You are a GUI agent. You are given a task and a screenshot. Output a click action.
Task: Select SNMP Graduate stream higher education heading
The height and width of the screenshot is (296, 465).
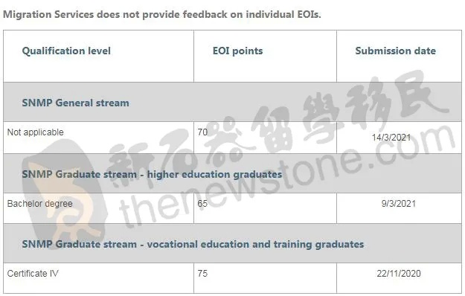click(152, 174)
